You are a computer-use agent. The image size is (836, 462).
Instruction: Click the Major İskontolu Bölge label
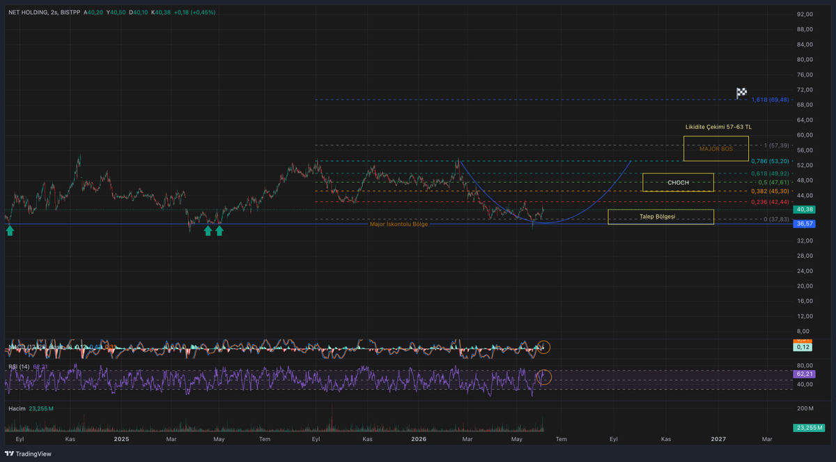(x=398, y=224)
